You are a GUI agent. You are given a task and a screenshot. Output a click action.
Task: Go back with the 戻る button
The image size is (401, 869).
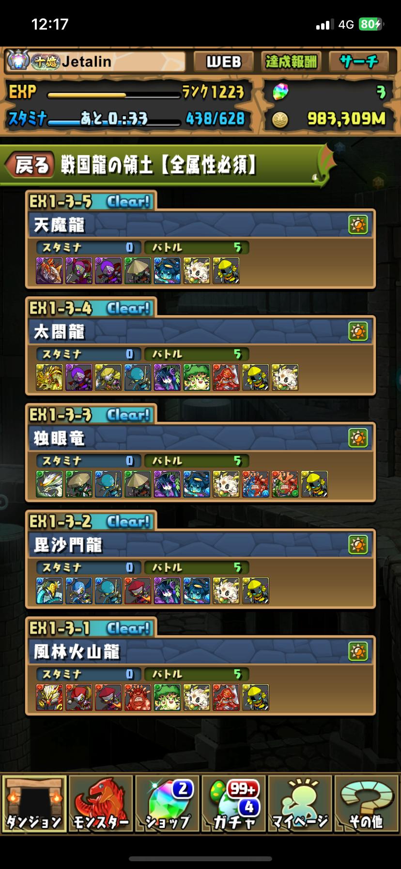coord(30,165)
